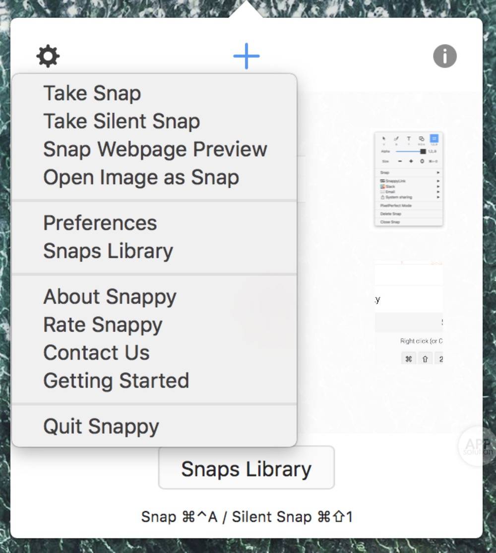Open the toolbar screenshot thumbnail on the right
This screenshot has width=496, height=553.
(409, 177)
